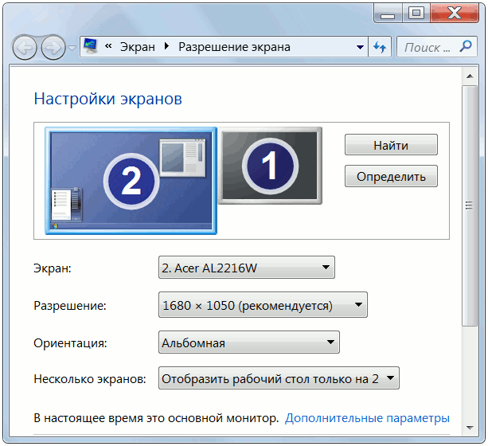Open the Ориентация dropdown set to Альбомная
The image size is (488, 446).
point(249,342)
